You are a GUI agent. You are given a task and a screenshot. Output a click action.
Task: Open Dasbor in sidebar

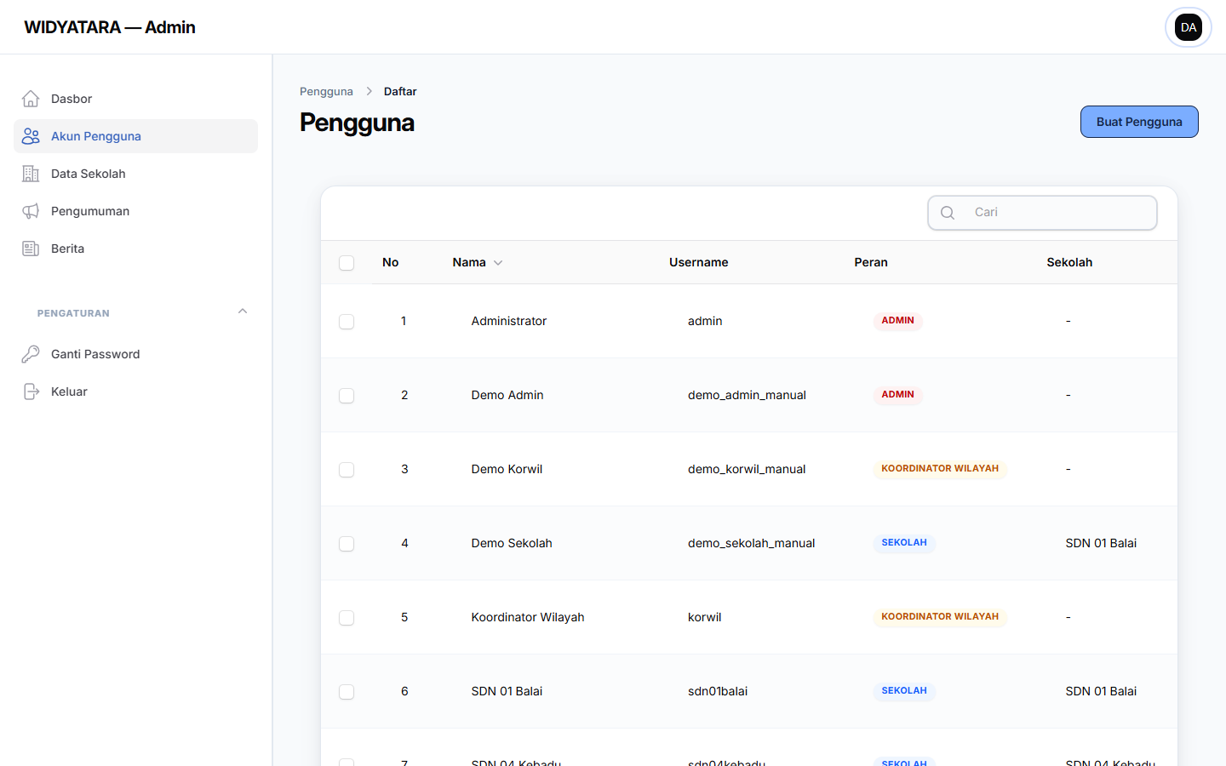[x=135, y=99]
